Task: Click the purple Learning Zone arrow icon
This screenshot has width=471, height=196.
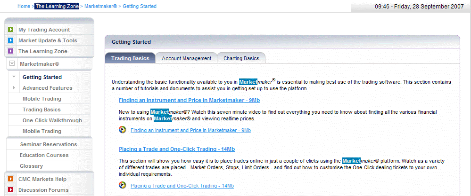Action: pyautogui.click(x=10, y=51)
